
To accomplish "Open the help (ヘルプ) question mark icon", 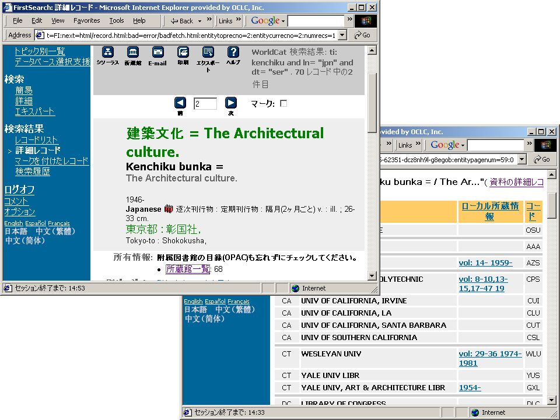I will (233, 52).
